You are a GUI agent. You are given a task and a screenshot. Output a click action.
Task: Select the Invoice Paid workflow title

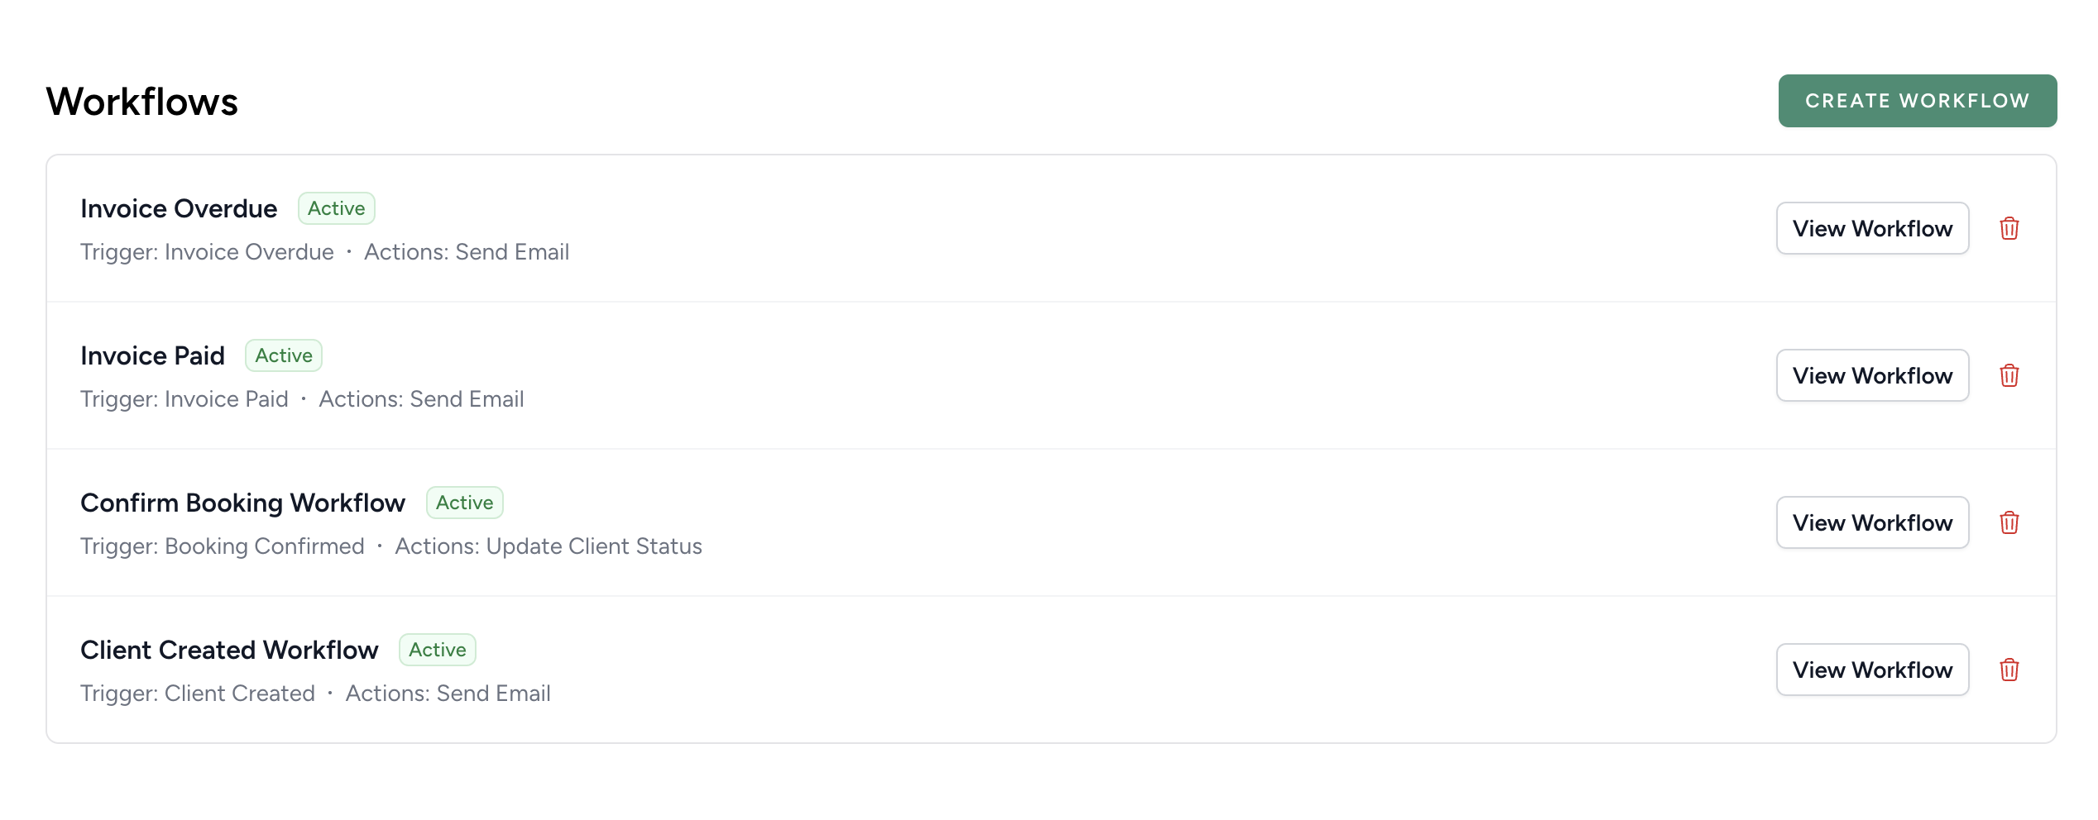[x=152, y=355]
